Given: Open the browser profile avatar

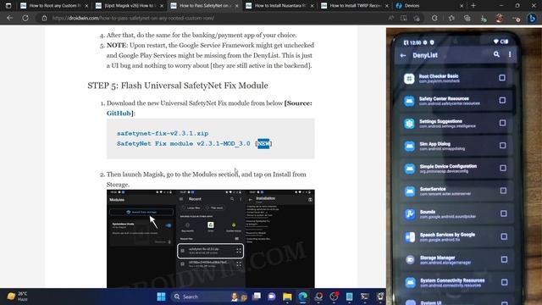Looking at the screenshot, I should [499, 18].
